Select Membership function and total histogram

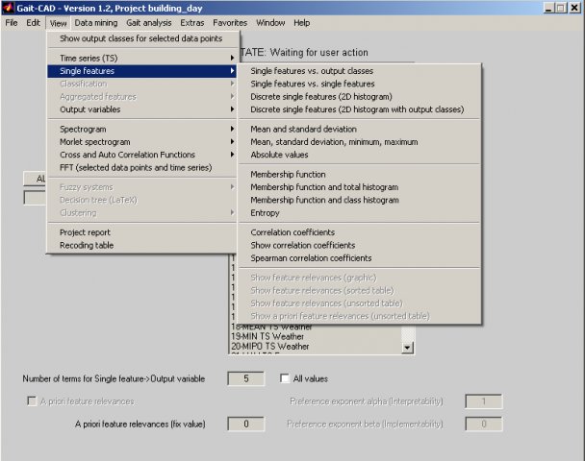(x=359, y=187)
